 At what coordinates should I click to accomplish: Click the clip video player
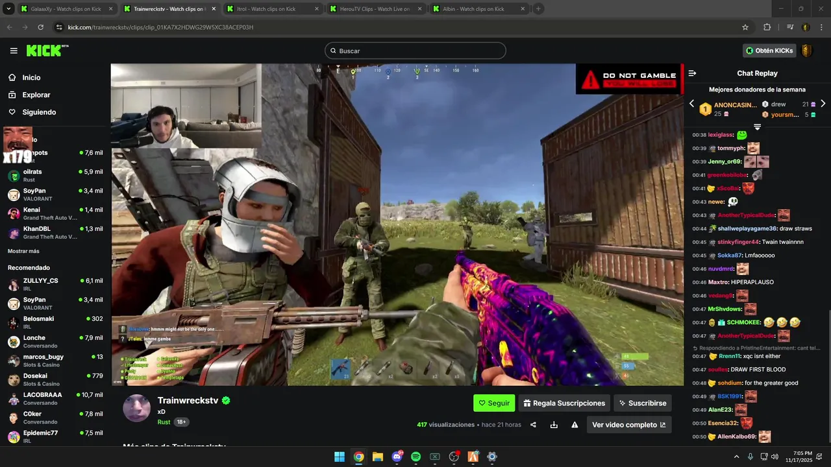click(x=397, y=224)
